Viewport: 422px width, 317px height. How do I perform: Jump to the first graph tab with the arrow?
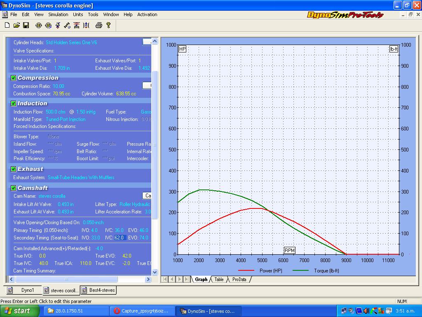tap(165, 279)
